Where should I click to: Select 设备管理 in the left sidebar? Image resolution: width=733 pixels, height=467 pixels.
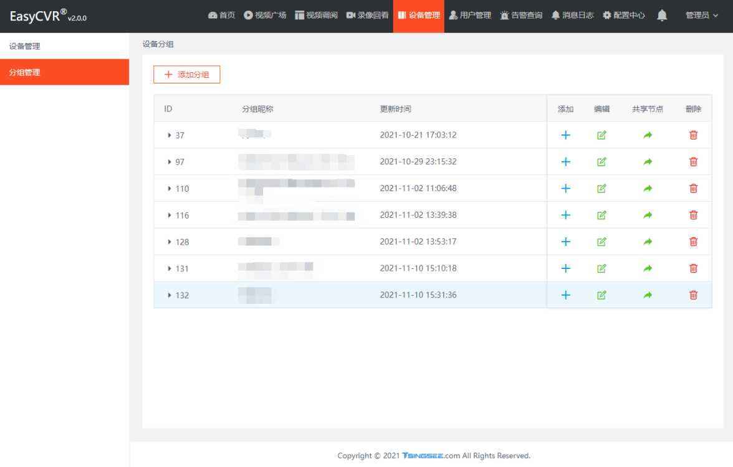65,46
